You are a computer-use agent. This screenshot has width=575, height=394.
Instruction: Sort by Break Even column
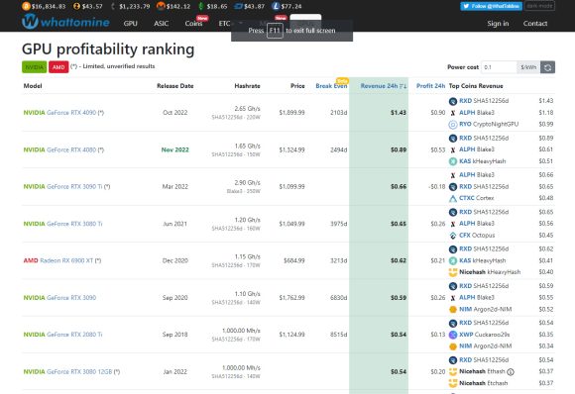click(x=331, y=86)
